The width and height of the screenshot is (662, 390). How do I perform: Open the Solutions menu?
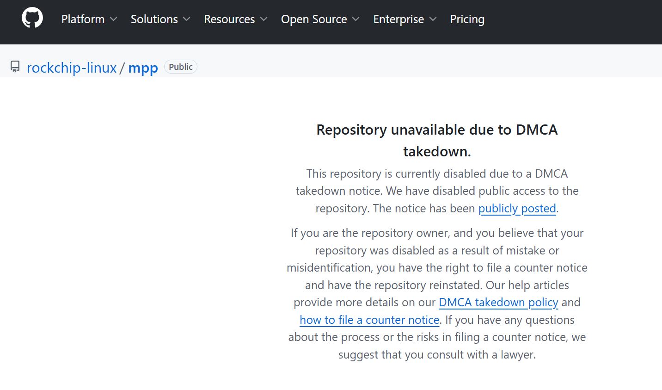[154, 19]
